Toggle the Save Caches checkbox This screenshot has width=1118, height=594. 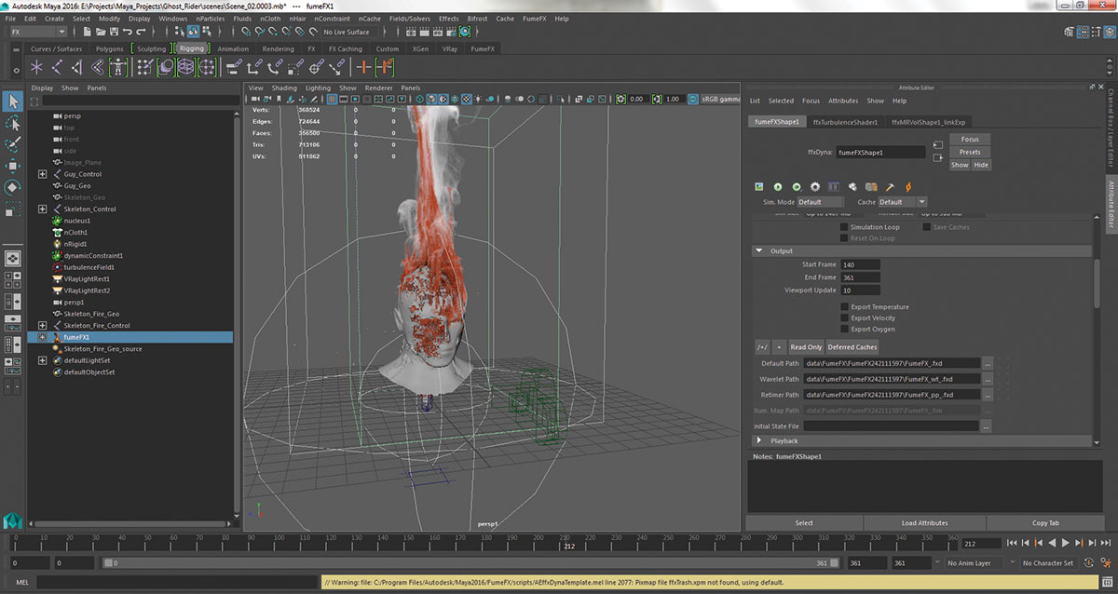(926, 227)
